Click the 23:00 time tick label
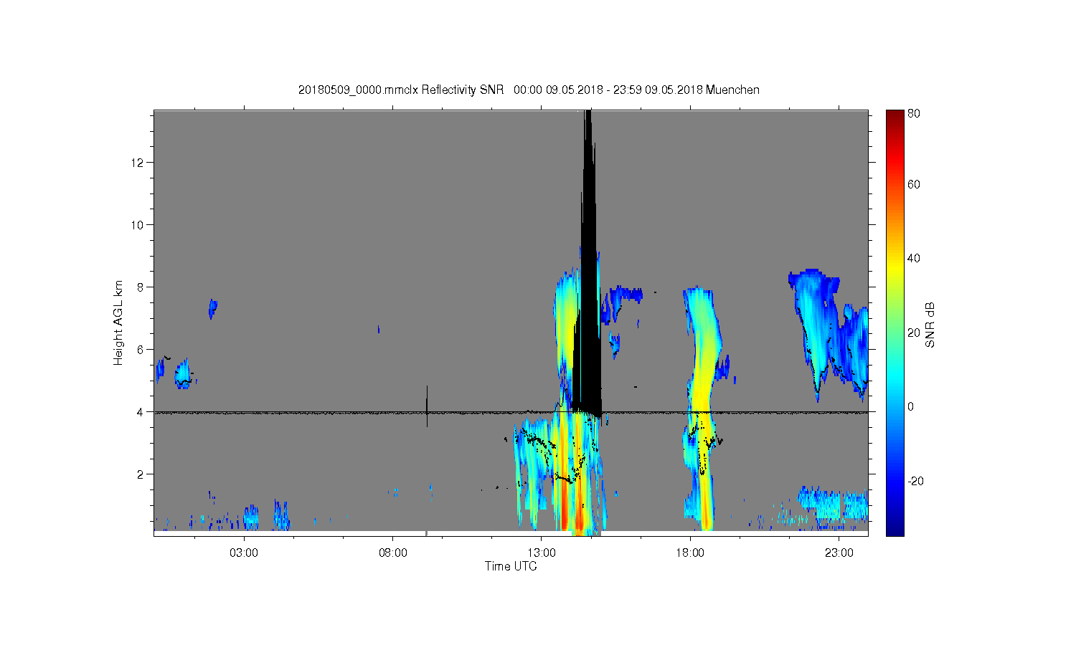This screenshot has width=1076, height=645. pyautogui.click(x=839, y=553)
